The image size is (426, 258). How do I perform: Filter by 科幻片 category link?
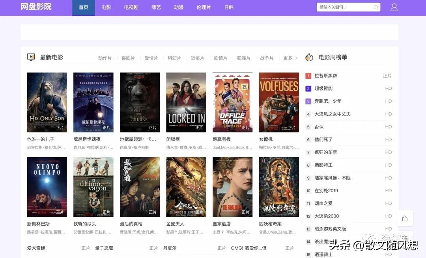pyautogui.click(x=174, y=58)
